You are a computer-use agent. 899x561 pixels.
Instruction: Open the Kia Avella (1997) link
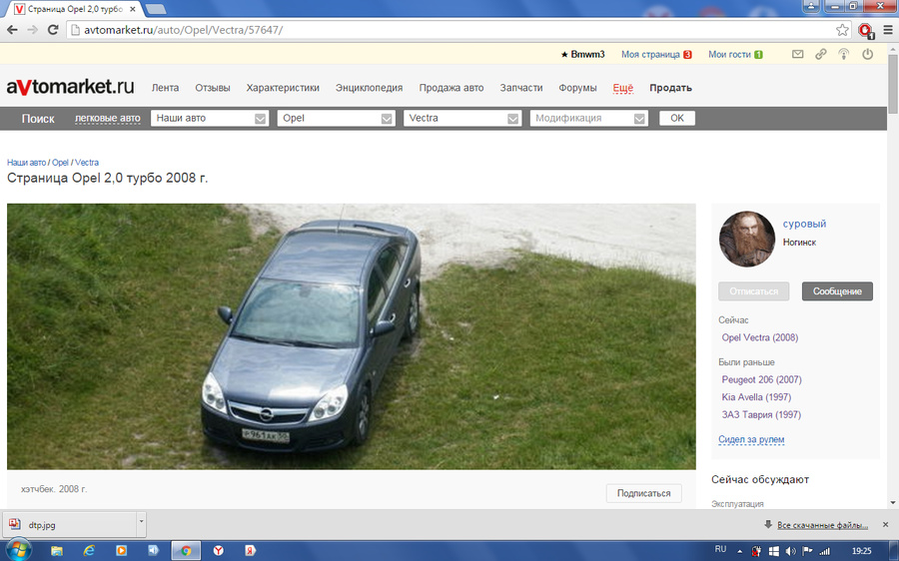(756, 397)
